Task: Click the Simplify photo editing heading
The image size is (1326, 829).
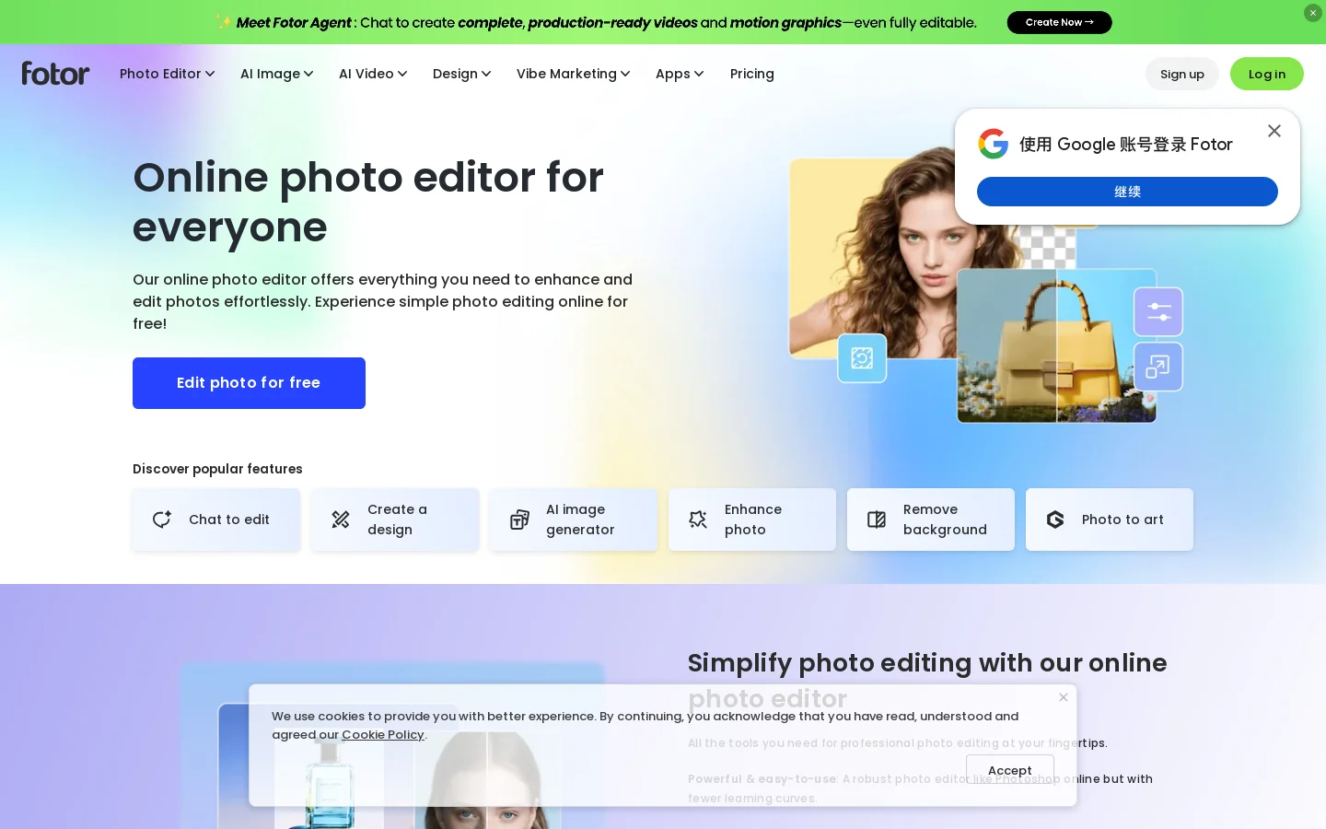Action: [927, 680]
